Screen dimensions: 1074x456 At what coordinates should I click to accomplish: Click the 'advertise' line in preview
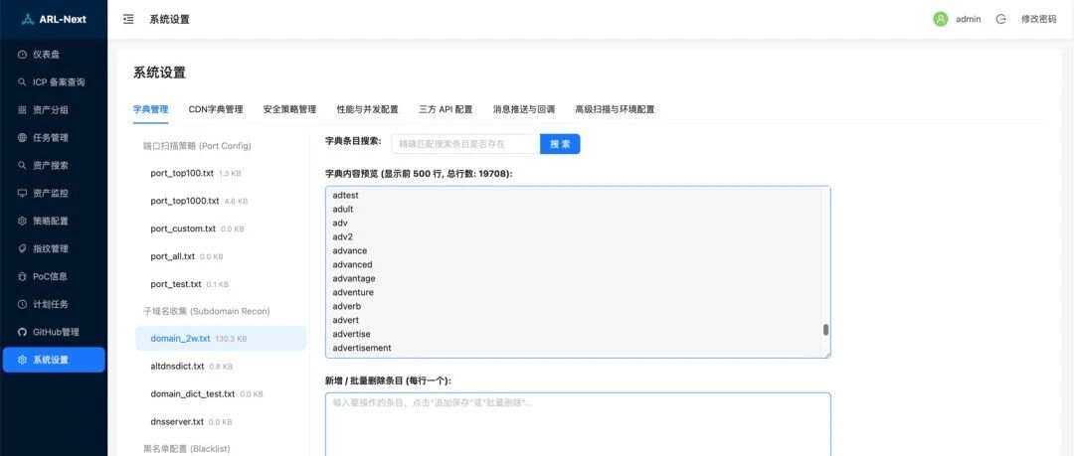click(x=352, y=334)
